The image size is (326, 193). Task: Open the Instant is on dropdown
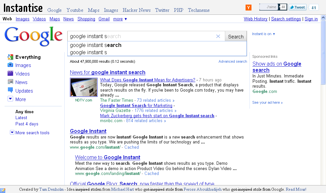[263, 34]
